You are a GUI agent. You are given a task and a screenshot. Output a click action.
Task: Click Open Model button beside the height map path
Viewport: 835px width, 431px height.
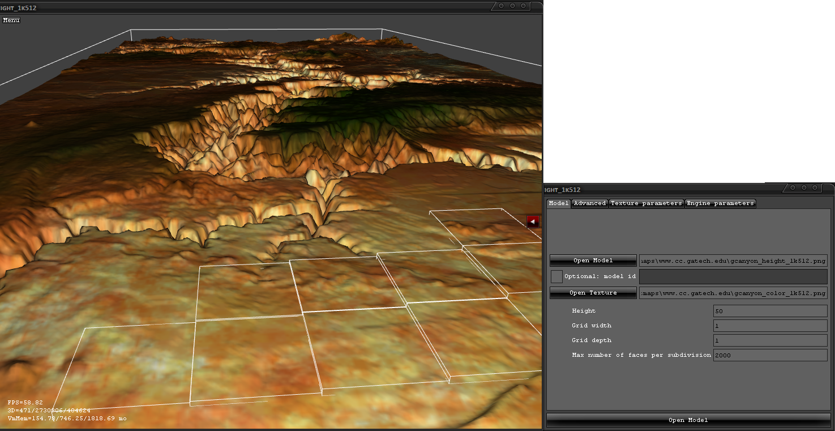click(593, 261)
